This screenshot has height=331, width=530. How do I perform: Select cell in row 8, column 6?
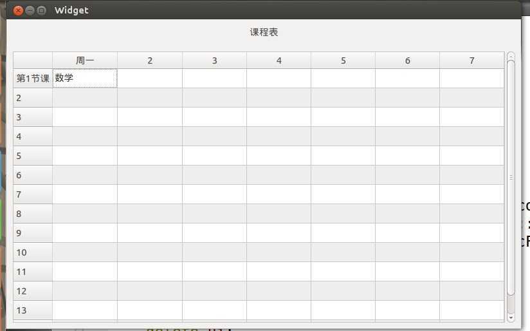pyautogui.click(x=407, y=214)
